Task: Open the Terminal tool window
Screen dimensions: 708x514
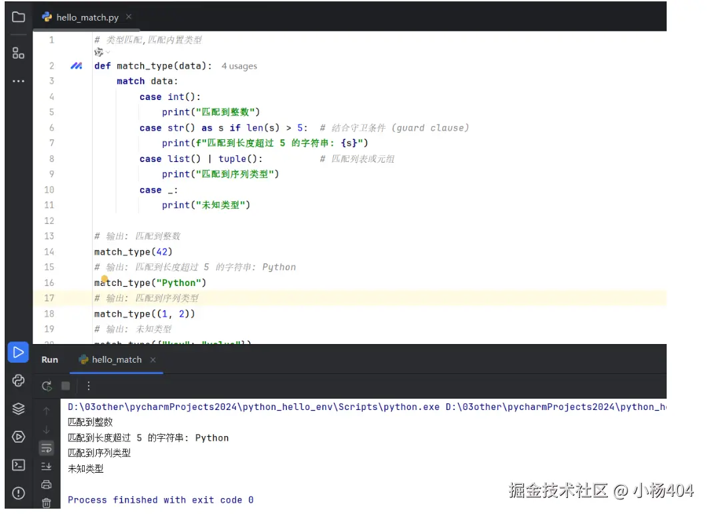Action: (18, 465)
